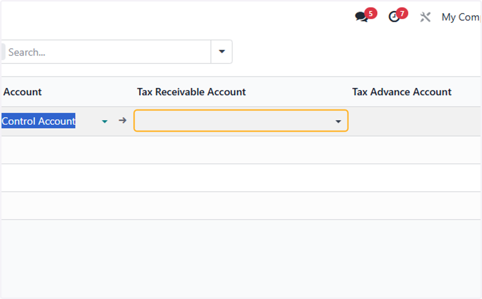The height and width of the screenshot is (299, 482).
Task: Select the highlighted Control Account text
Action: [x=39, y=121]
